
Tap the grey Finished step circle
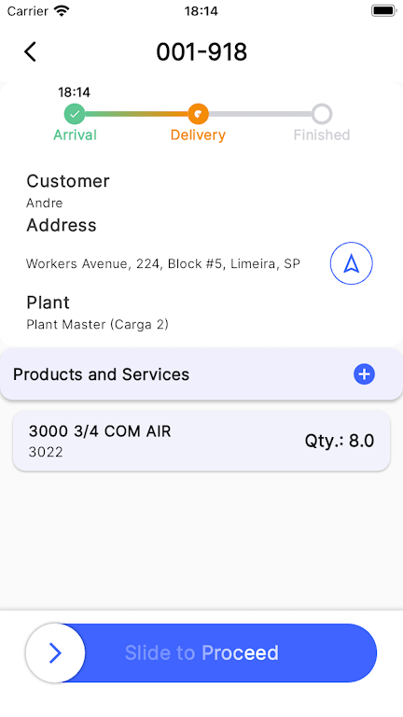point(322,114)
